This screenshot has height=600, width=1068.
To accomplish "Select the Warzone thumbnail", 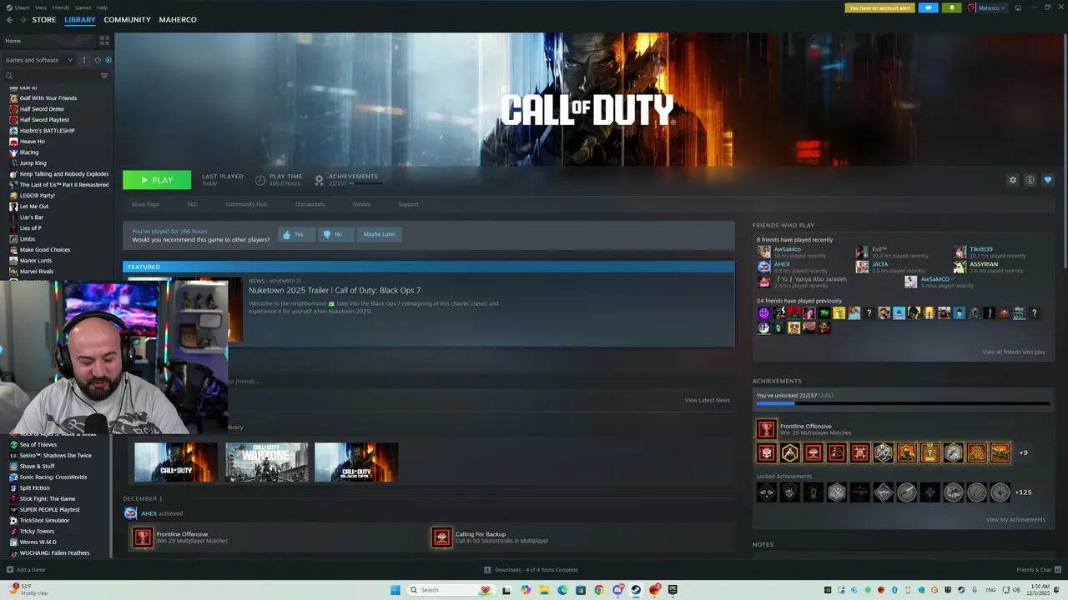I will pyautogui.click(x=266, y=462).
